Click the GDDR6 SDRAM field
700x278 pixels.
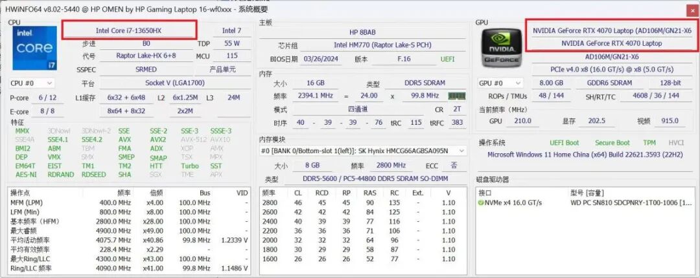point(610,83)
